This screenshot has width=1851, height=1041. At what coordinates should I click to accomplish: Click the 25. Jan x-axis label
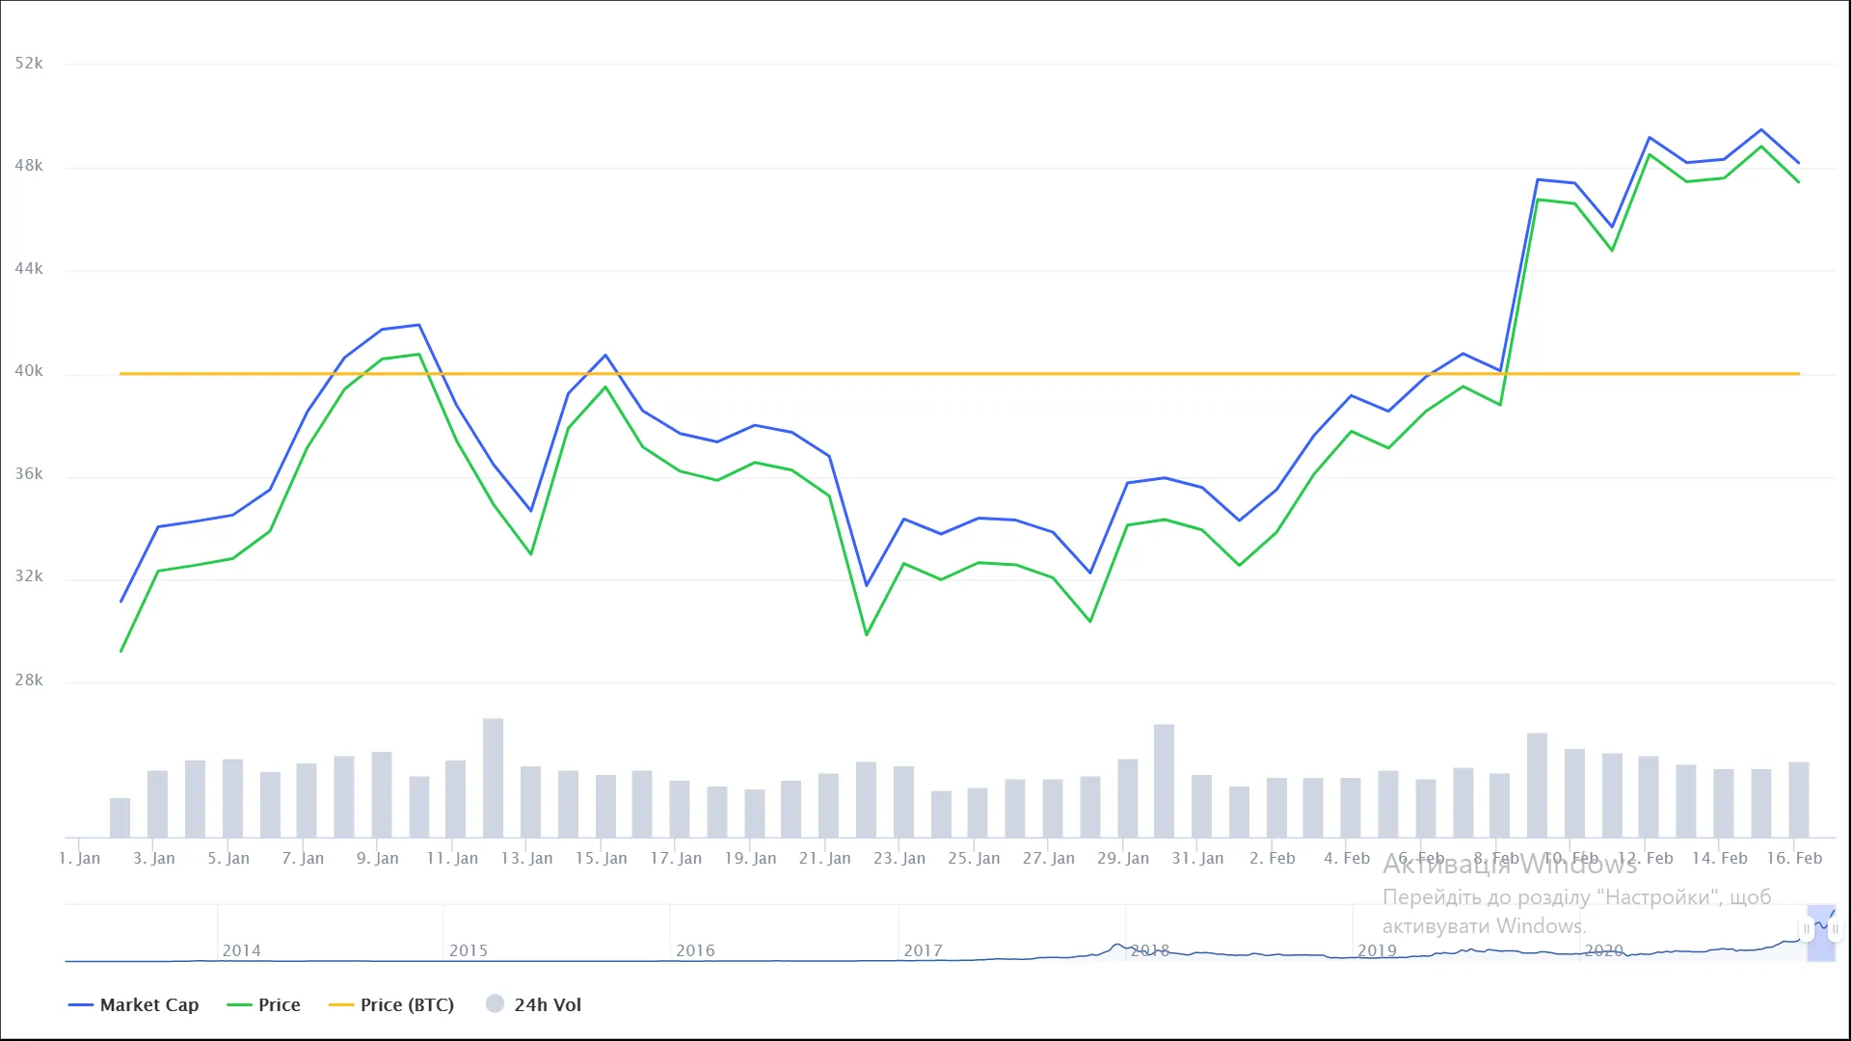pyautogui.click(x=974, y=858)
